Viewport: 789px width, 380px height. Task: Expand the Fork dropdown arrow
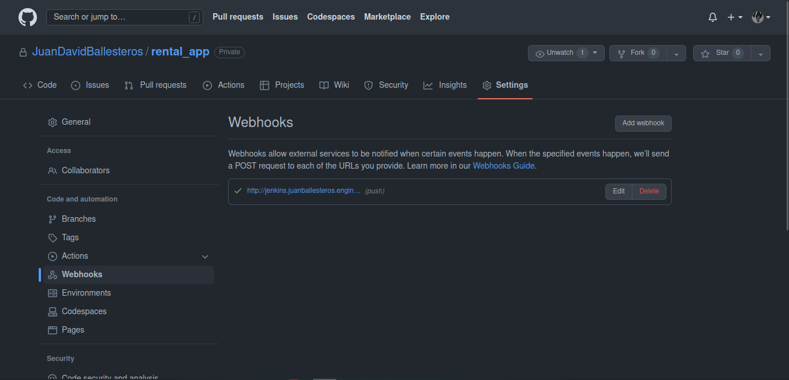[676, 53]
